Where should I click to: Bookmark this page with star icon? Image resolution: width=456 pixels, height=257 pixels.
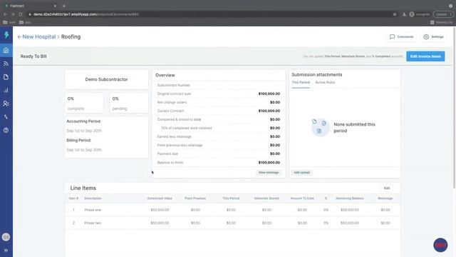pyautogui.click(x=395, y=14)
